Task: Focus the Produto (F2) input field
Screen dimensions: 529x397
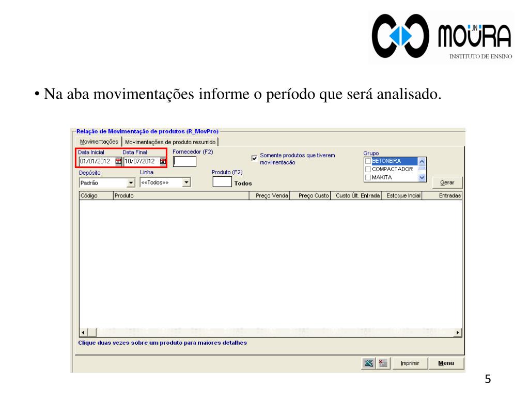Action: tap(222, 182)
